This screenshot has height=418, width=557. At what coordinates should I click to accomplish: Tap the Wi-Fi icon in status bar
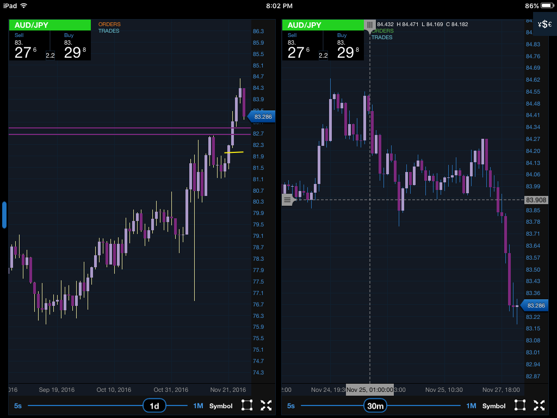click(x=23, y=5)
